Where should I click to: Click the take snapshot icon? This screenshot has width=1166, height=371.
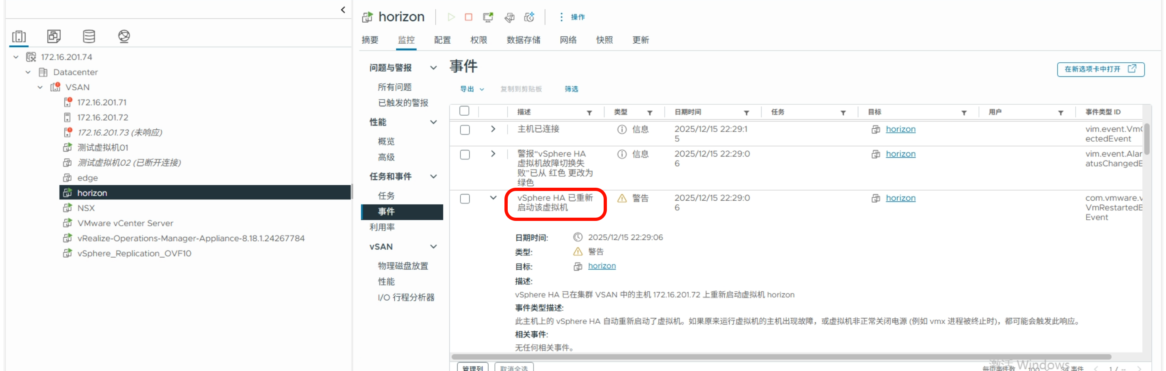point(529,17)
